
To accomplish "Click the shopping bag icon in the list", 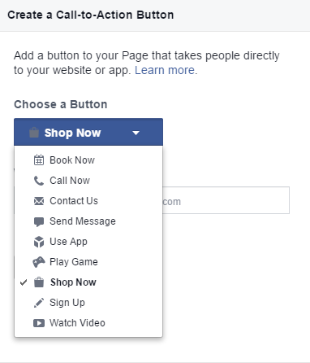I will coord(39,282).
